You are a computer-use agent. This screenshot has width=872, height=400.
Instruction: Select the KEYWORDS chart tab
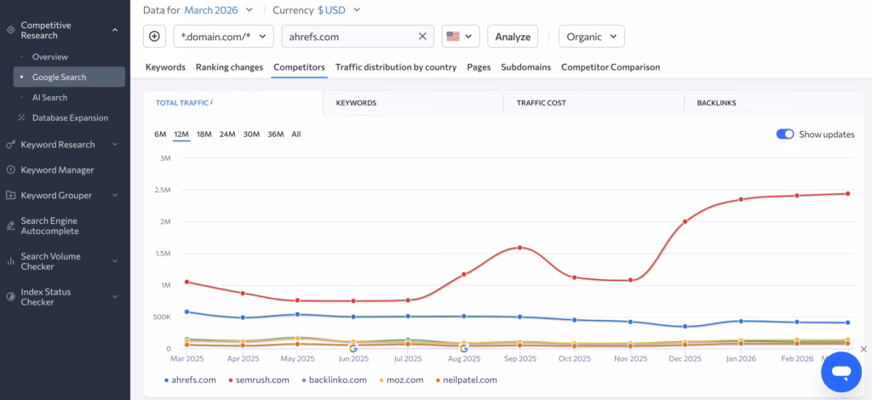pos(413,103)
